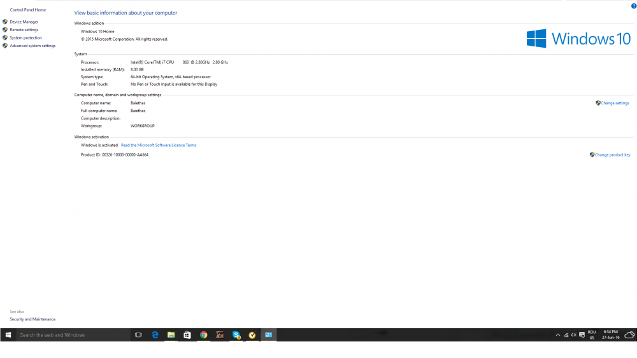Show hidden system tray icons
The width and height of the screenshot is (637, 358).
(x=558, y=335)
